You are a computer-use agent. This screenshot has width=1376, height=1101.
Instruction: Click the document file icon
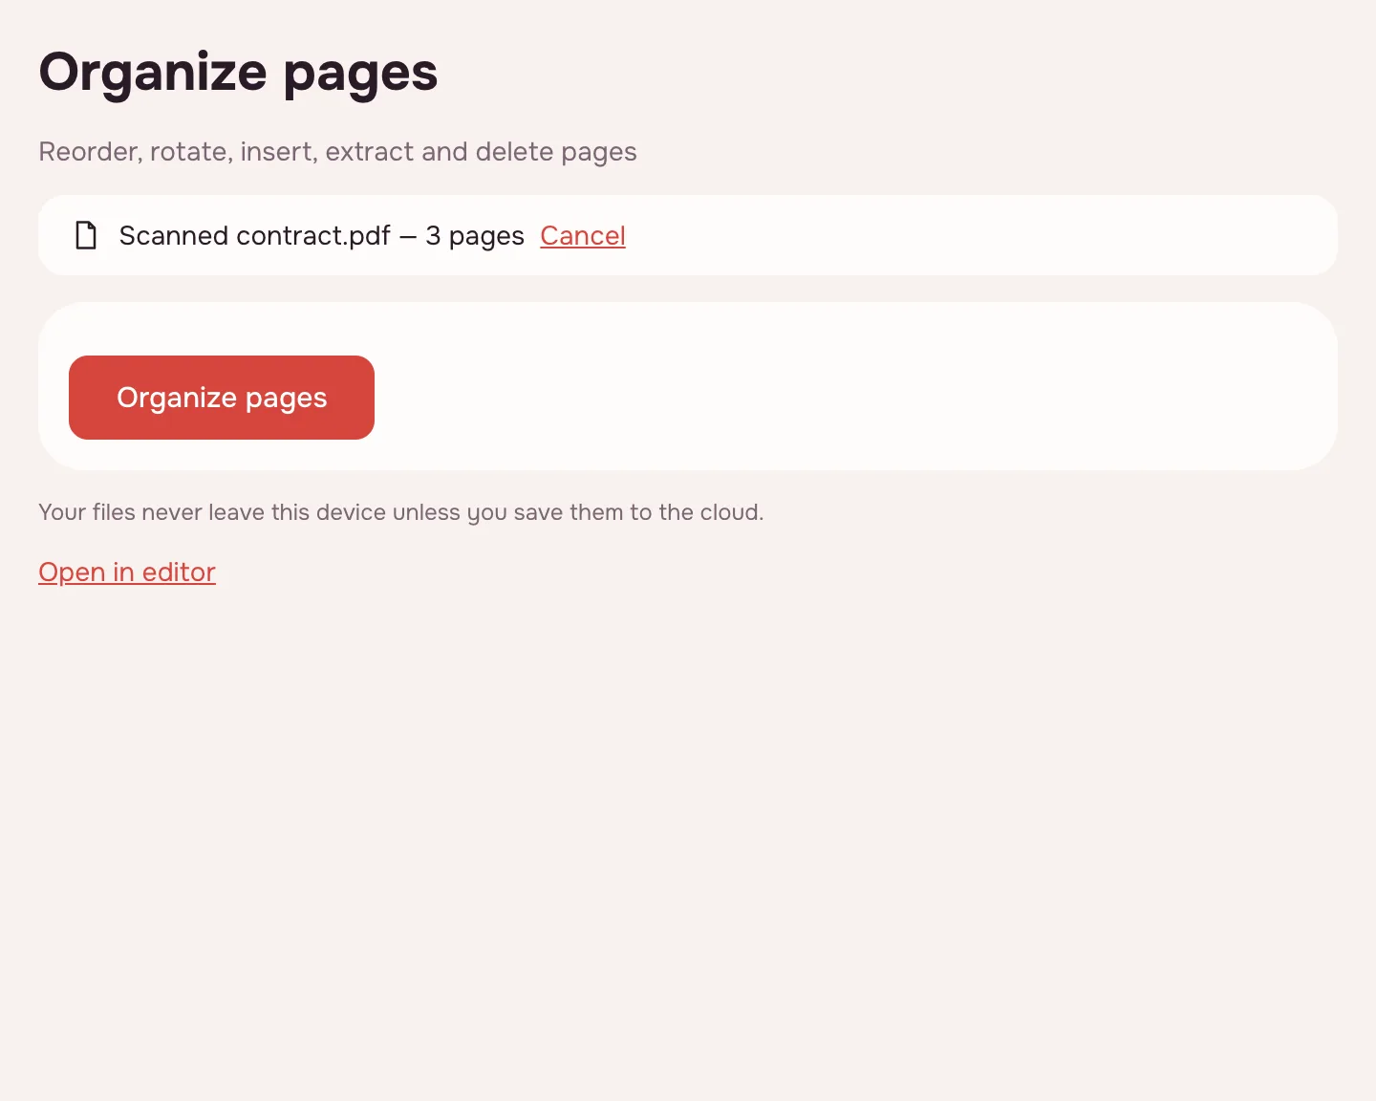pos(86,235)
